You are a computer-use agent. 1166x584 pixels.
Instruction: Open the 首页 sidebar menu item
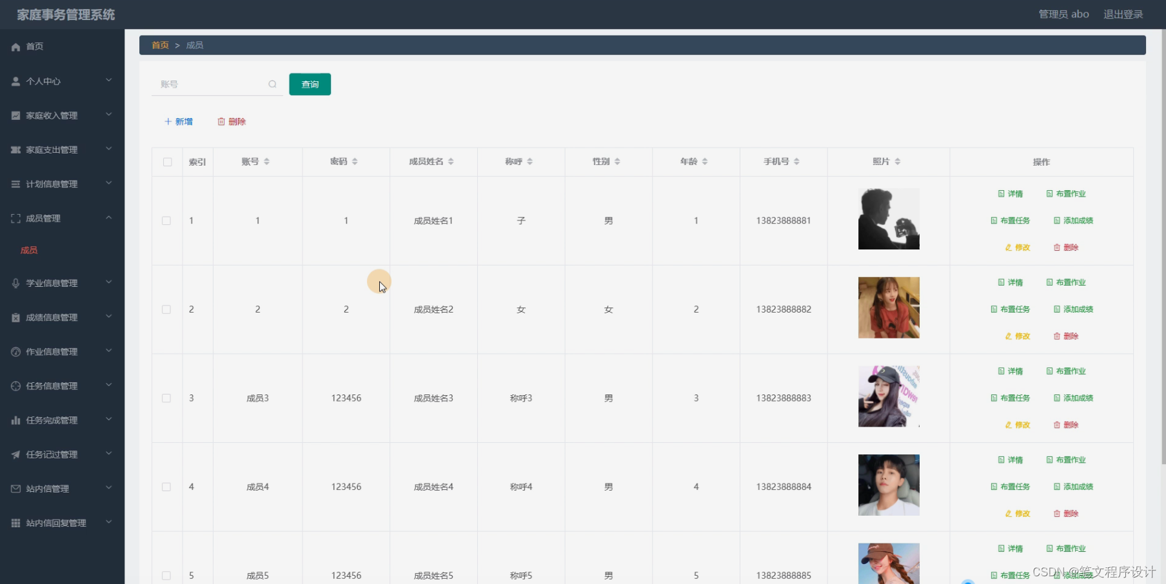(x=62, y=46)
